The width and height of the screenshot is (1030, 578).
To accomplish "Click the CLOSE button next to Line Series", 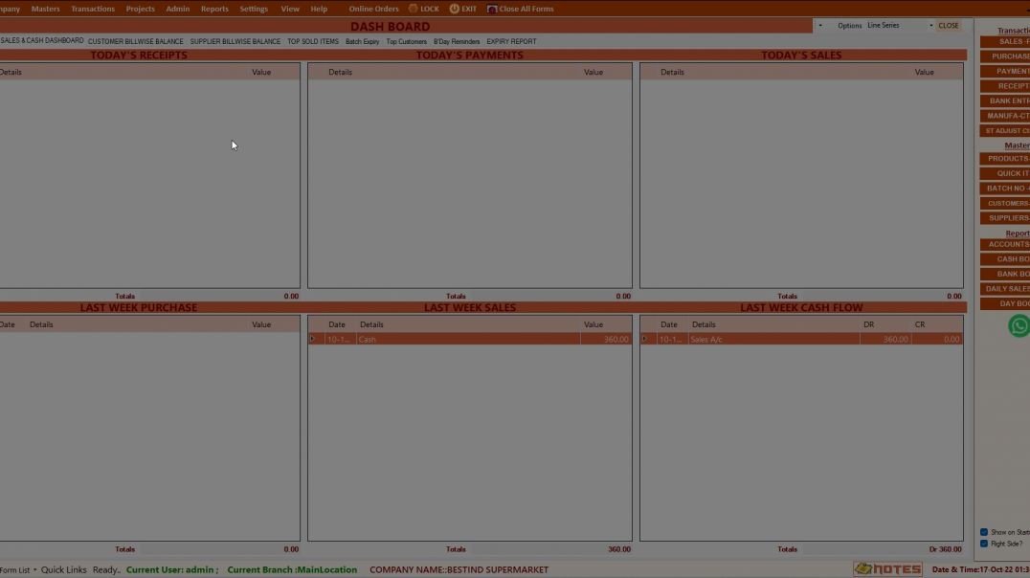I will [x=947, y=25].
